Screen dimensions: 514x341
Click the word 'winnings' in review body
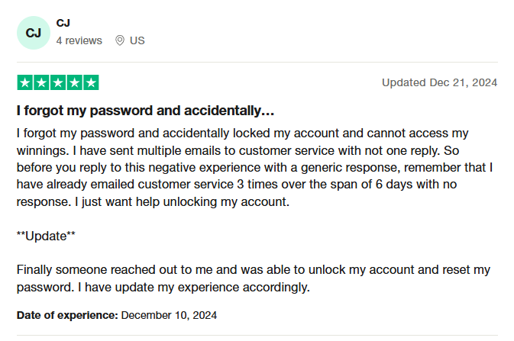[x=42, y=151]
